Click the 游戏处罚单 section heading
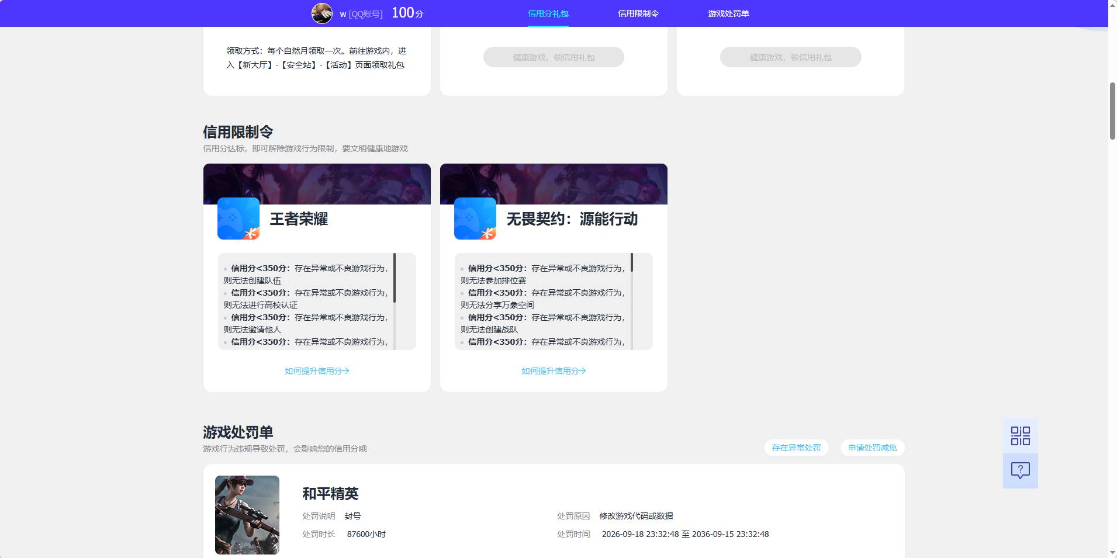Screen dimensions: 1117x558 pos(238,432)
